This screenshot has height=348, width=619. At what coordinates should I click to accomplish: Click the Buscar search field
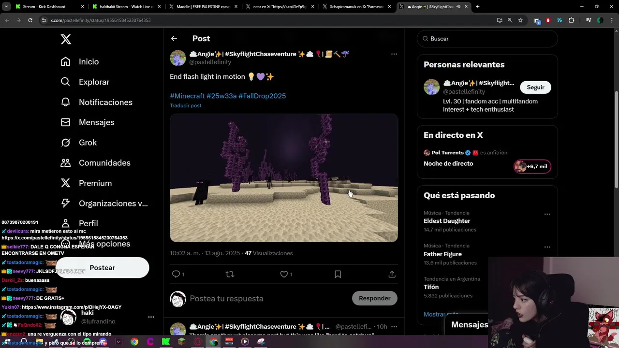pyautogui.click(x=487, y=39)
